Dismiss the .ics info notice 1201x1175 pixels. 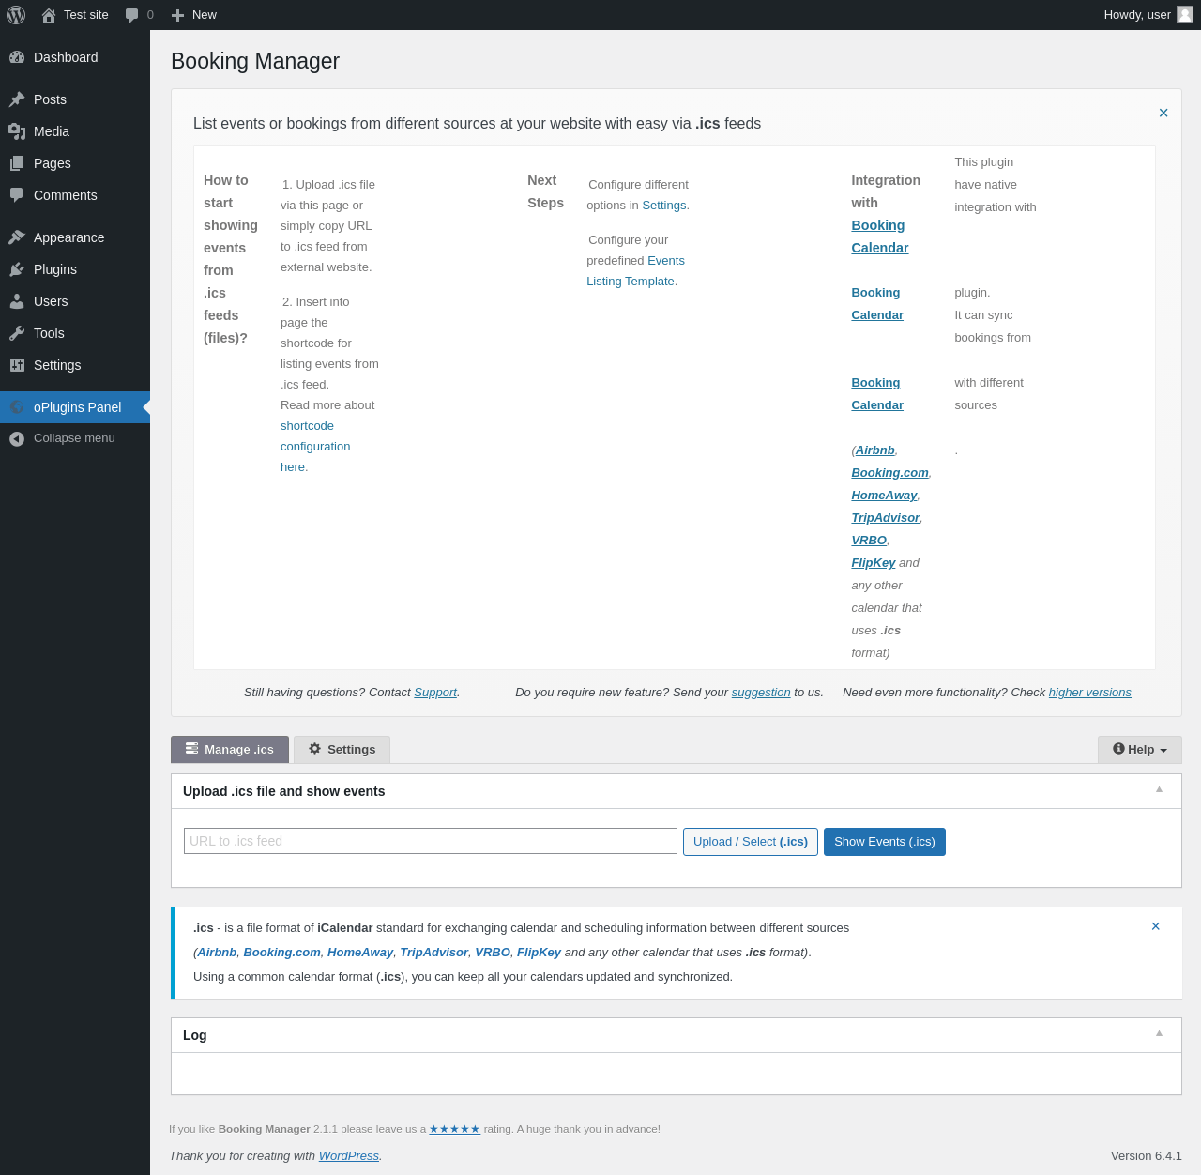tap(1156, 926)
